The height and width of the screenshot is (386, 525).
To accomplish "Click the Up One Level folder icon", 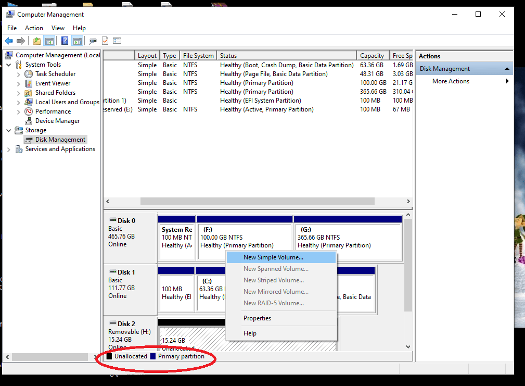I will 36,41.
